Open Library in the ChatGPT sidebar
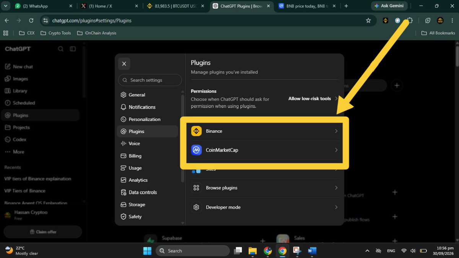459x258 pixels. tap(41, 91)
